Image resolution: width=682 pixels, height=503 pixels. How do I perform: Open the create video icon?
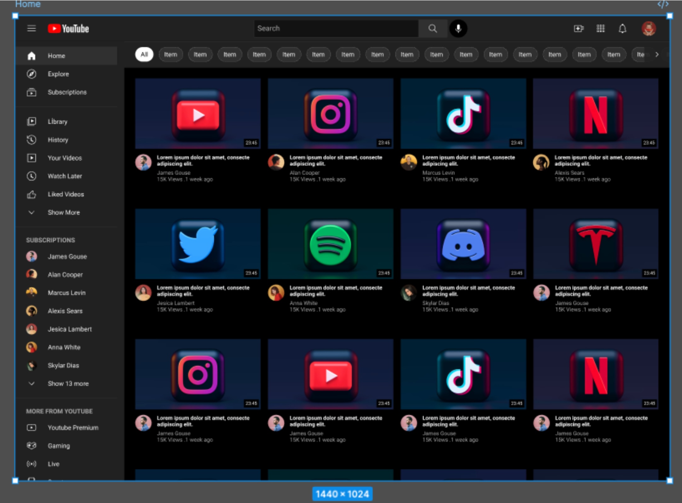579,29
